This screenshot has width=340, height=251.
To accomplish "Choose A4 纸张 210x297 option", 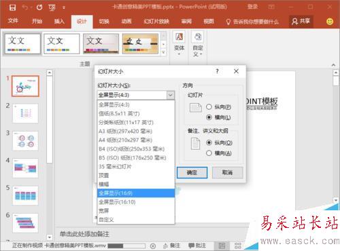I will click(x=136, y=140).
